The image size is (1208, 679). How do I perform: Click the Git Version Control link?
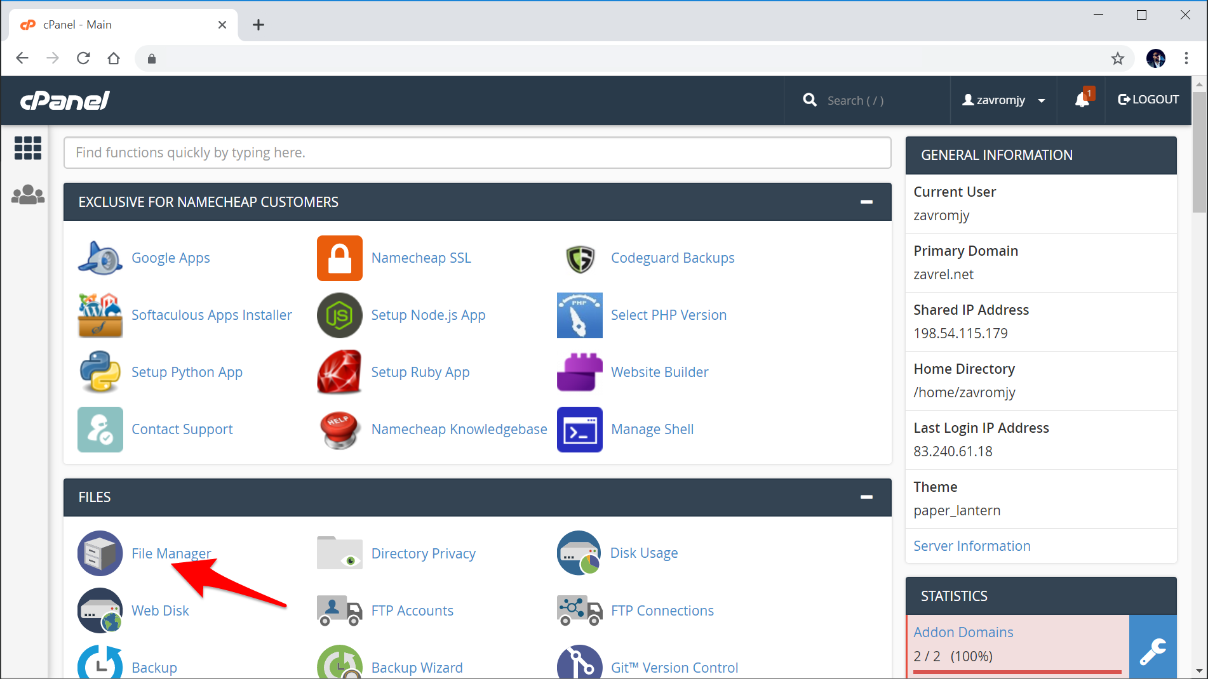(x=674, y=668)
